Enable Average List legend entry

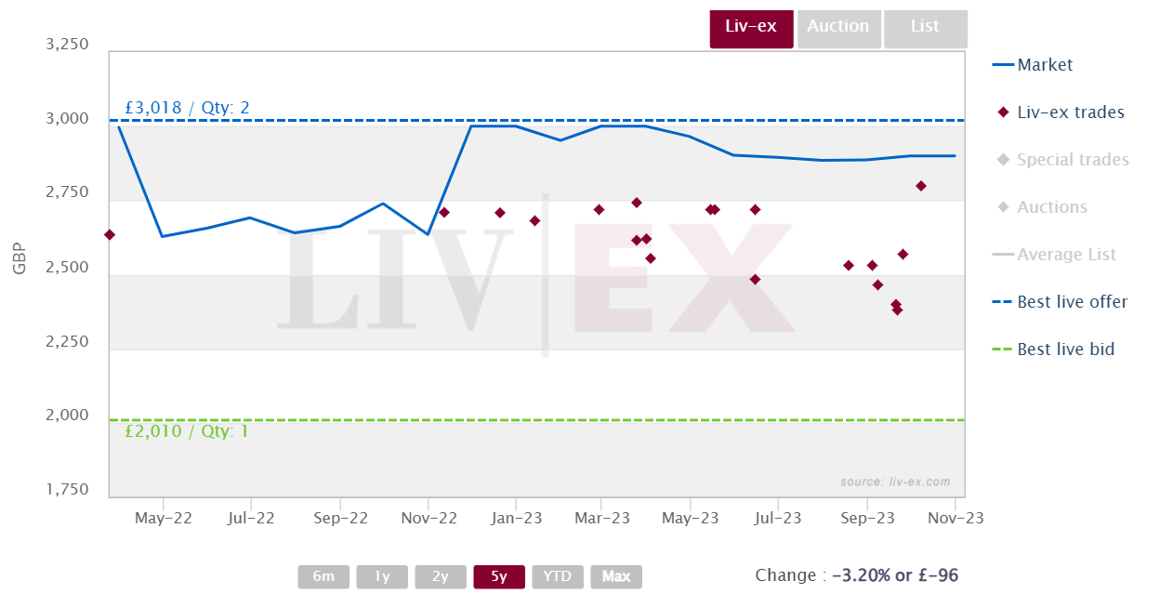coord(1055,255)
